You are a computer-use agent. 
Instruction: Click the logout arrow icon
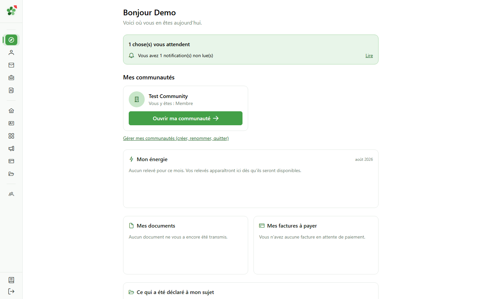coord(11,291)
